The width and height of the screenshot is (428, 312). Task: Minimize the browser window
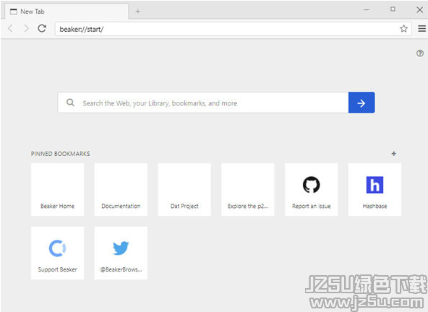pyautogui.click(x=367, y=9)
